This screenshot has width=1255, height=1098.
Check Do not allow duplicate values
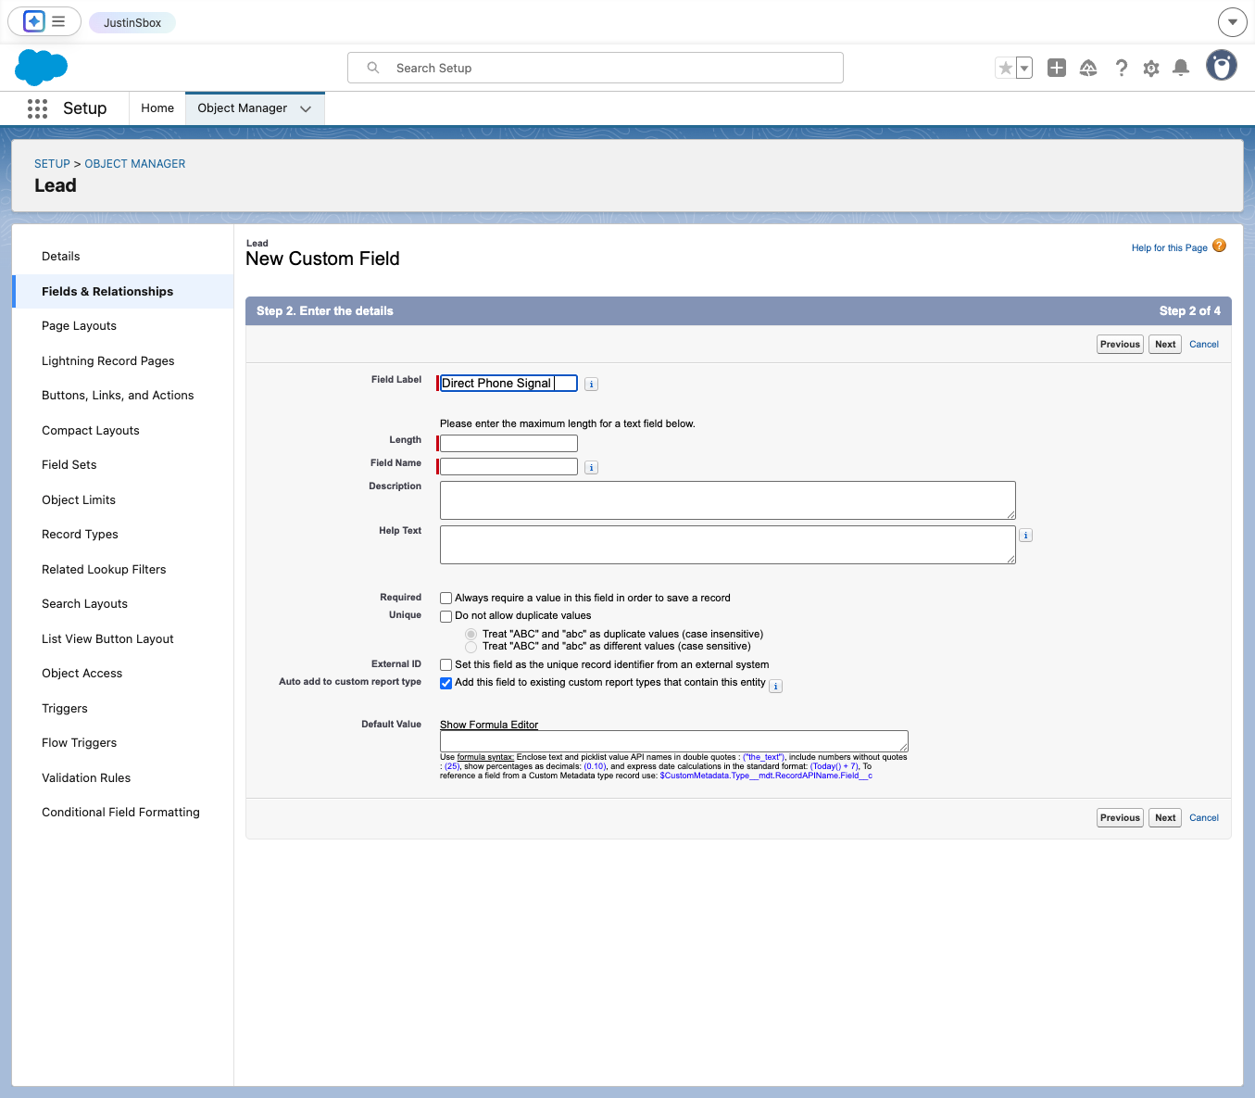click(446, 615)
